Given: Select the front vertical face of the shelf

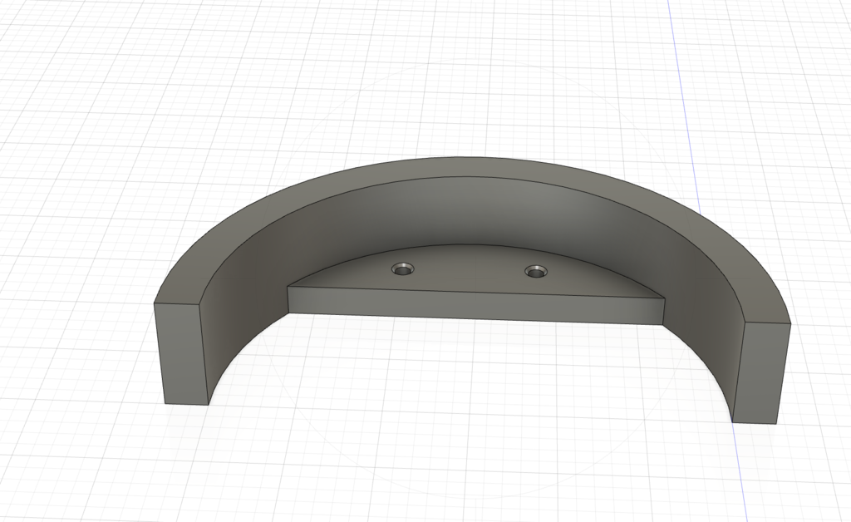Looking at the screenshot, I should pos(475,305).
